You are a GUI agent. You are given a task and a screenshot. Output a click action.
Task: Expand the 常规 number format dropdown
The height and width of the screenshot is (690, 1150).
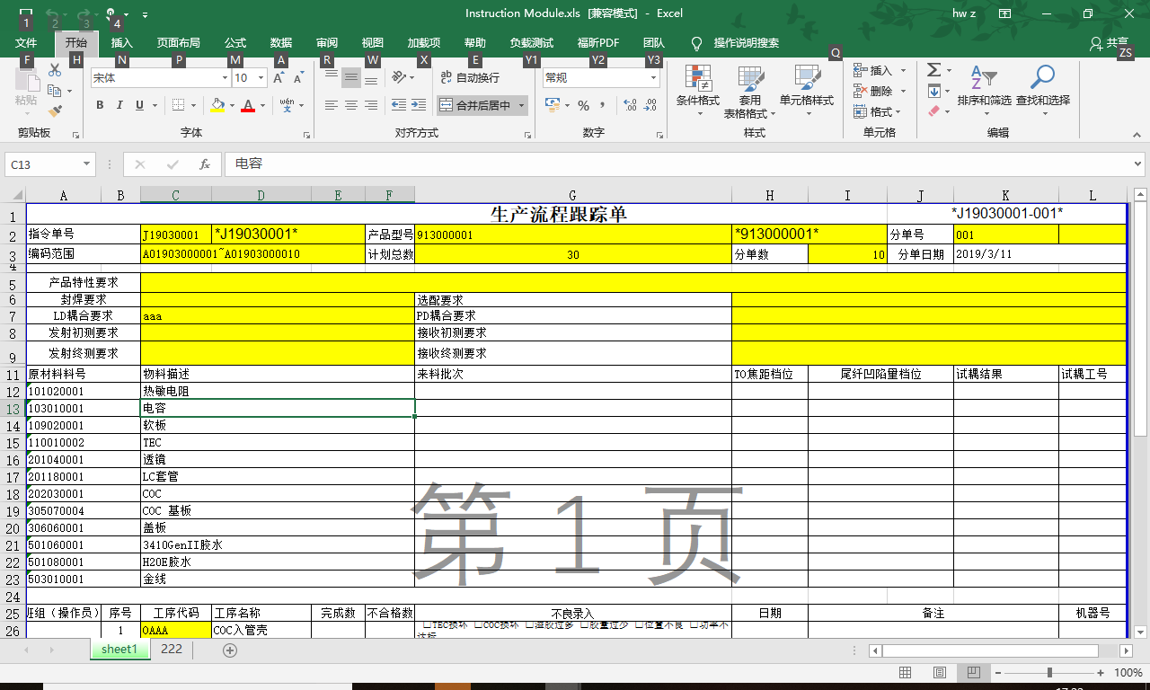(x=653, y=78)
